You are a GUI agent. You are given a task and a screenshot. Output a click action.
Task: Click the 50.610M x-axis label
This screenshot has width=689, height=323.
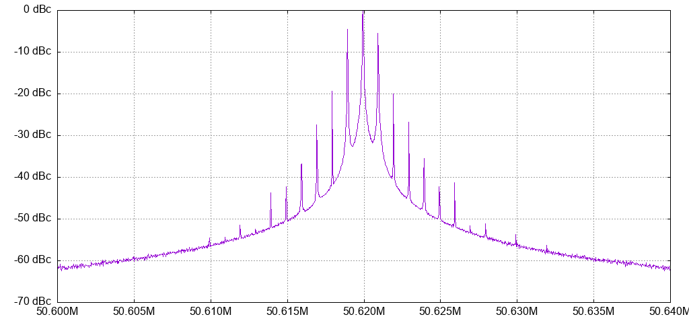[211, 312]
